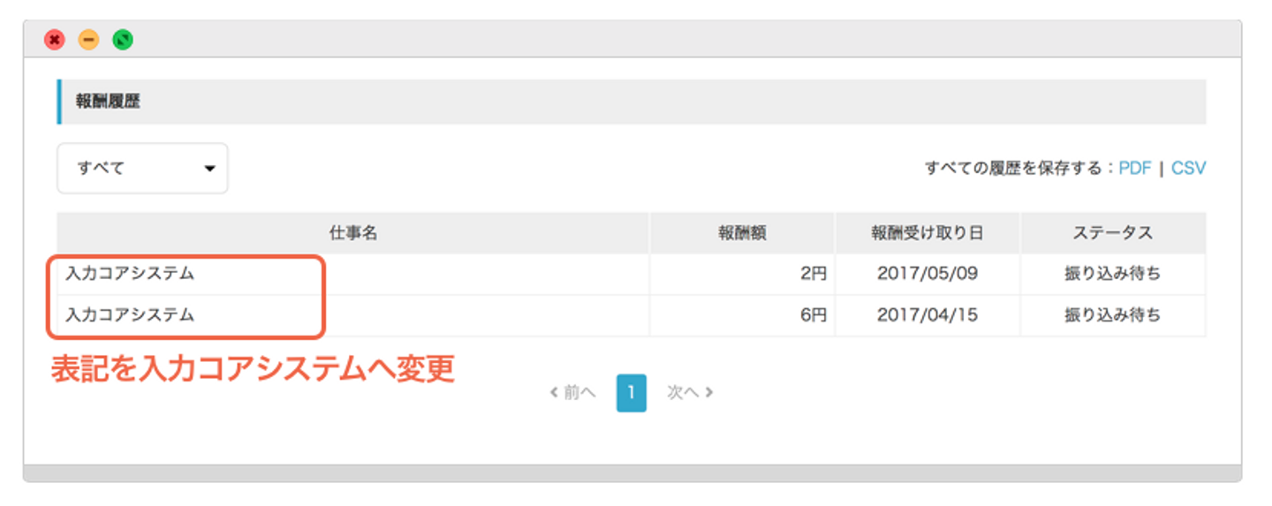Download history as PDF
Image resolution: width=1272 pixels, height=506 pixels.
pyautogui.click(x=1135, y=168)
